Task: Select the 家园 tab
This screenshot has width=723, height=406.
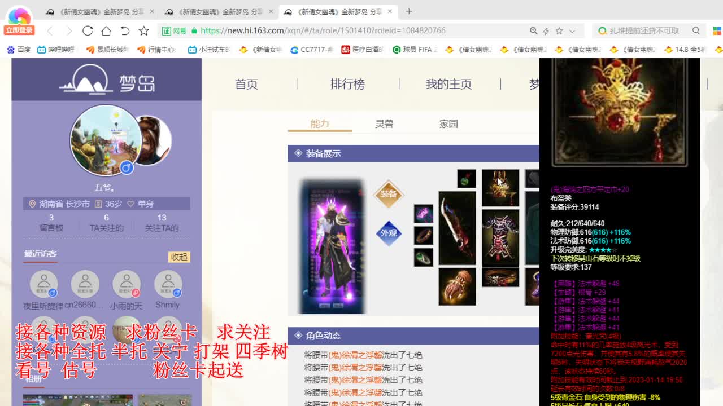Action: [448, 123]
